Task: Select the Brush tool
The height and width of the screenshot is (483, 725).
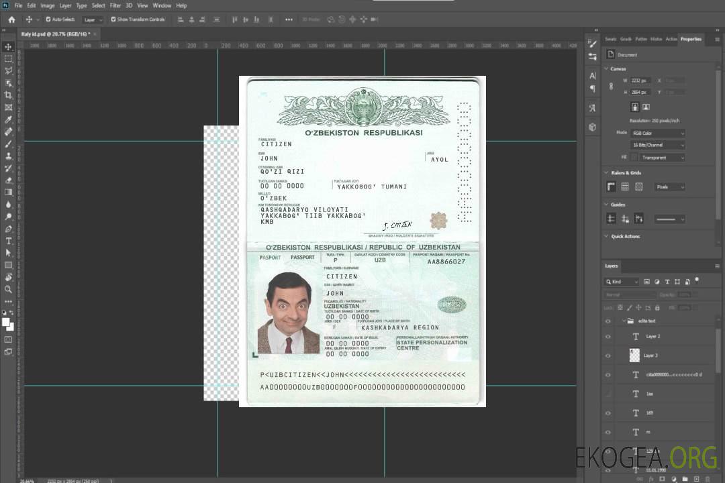Action: 8,144
